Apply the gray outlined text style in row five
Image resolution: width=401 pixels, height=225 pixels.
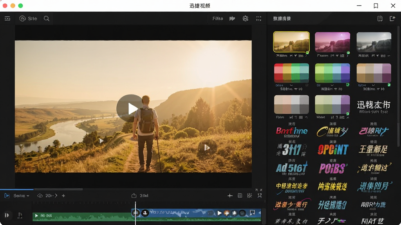pos(373,205)
